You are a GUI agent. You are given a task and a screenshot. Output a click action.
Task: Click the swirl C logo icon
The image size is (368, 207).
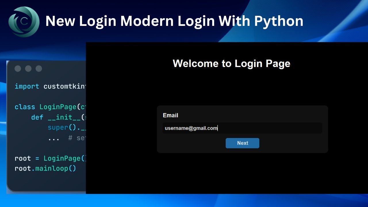[x=24, y=22]
